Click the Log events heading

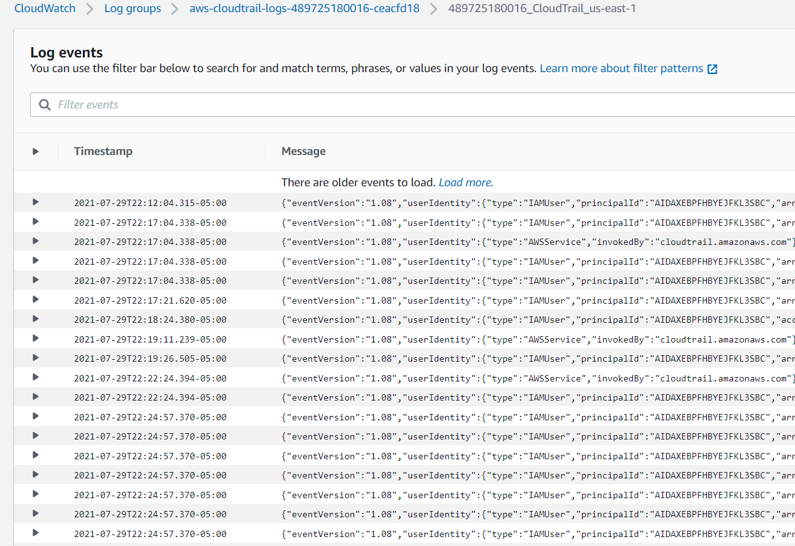pos(66,53)
